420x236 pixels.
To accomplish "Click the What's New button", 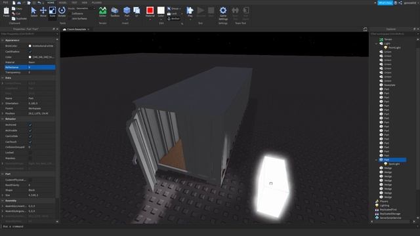I will tap(385, 3).
